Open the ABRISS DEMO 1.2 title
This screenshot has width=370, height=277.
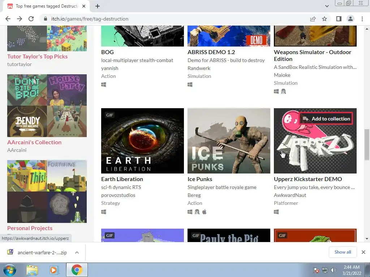(x=211, y=52)
